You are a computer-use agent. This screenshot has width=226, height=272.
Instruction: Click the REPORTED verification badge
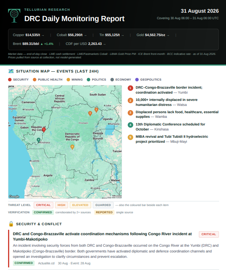[104, 212]
